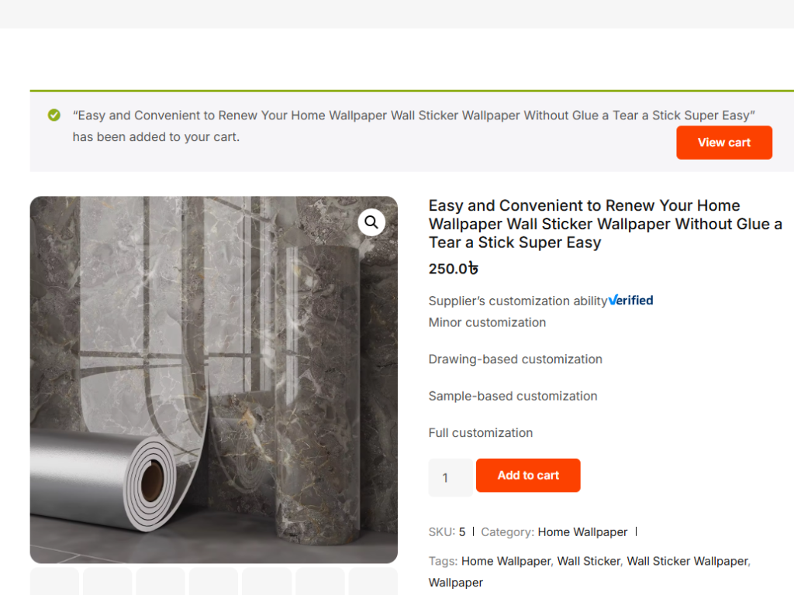This screenshot has width=794, height=595.
Task: Select the second gallery thumbnail below product image
Action: 108,582
